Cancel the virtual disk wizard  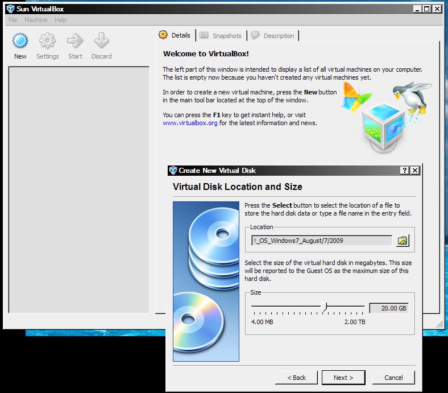[x=393, y=378]
